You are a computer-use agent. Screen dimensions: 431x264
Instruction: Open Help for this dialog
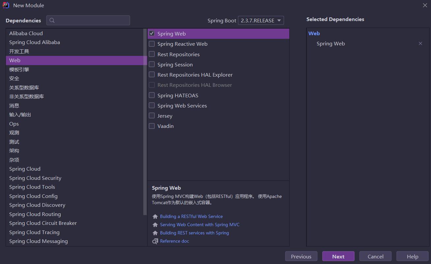pyautogui.click(x=413, y=256)
